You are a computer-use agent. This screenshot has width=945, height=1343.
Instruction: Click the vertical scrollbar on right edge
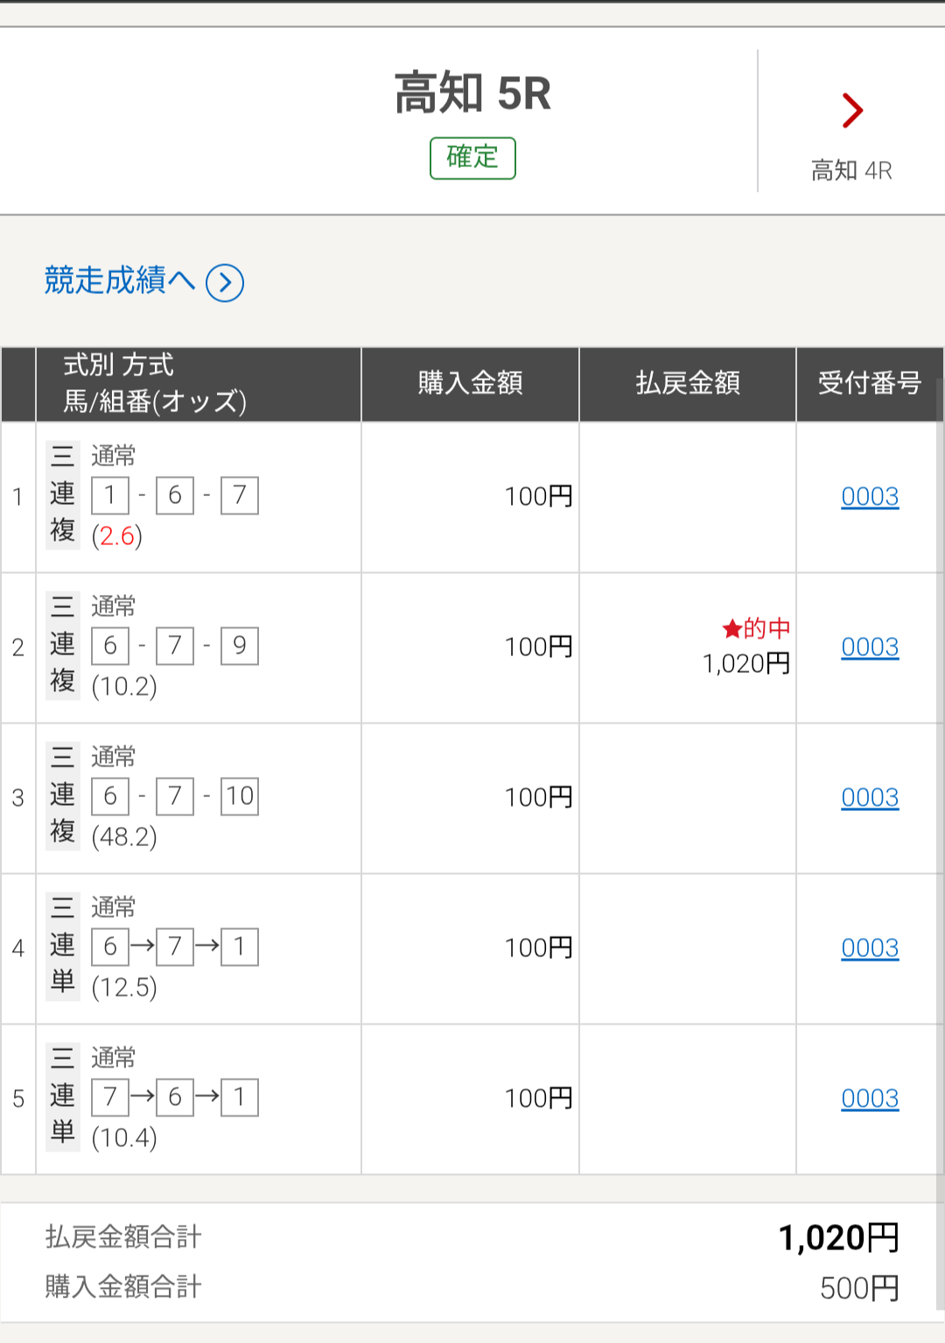pyautogui.click(x=940, y=787)
